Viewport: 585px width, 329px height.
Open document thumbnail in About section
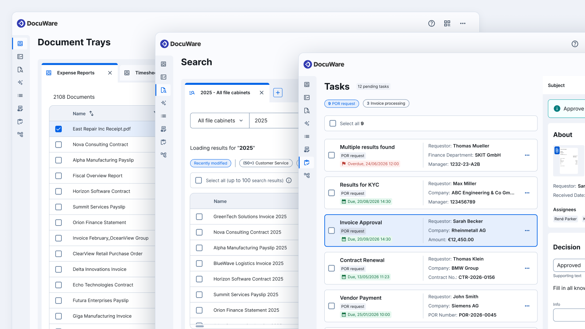click(569, 161)
